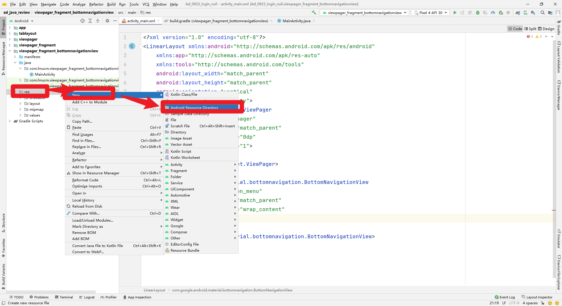This screenshot has width=562, height=306.
Task: Open Project Structure toolbar icon
Action: coord(550,13)
